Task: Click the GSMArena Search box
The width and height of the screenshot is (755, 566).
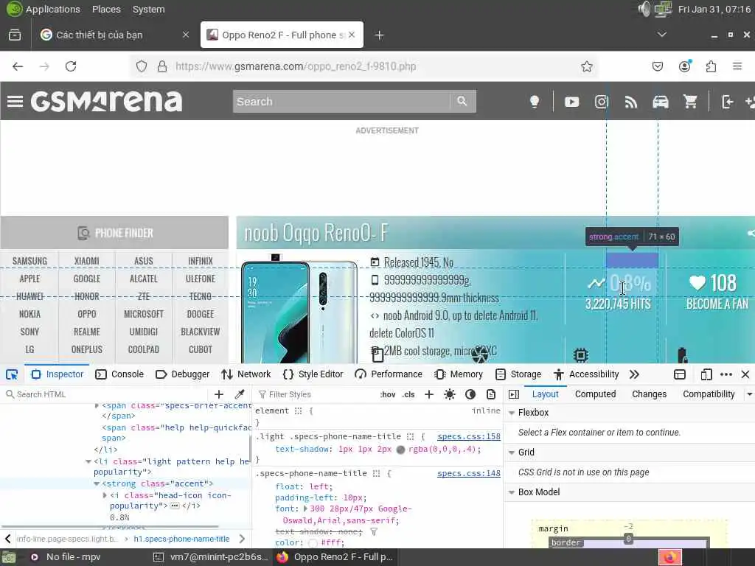Action: [x=341, y=102]
